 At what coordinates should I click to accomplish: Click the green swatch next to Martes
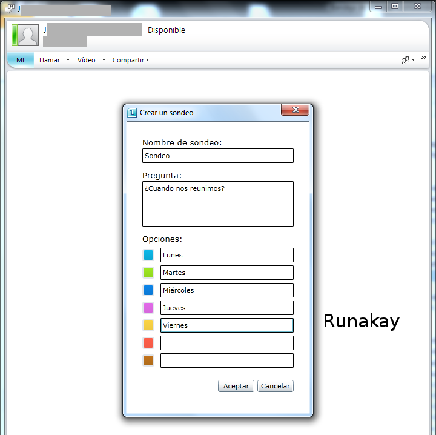click(x=148, y=273)
